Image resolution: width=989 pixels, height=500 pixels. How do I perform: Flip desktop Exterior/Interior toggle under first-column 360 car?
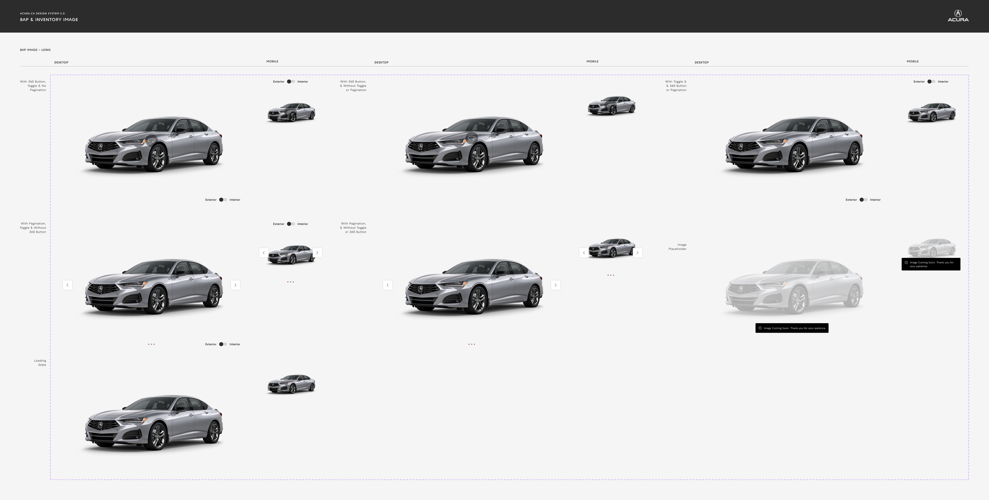[223, 200]
